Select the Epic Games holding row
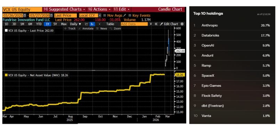The image size is (278, 127). 232,86
